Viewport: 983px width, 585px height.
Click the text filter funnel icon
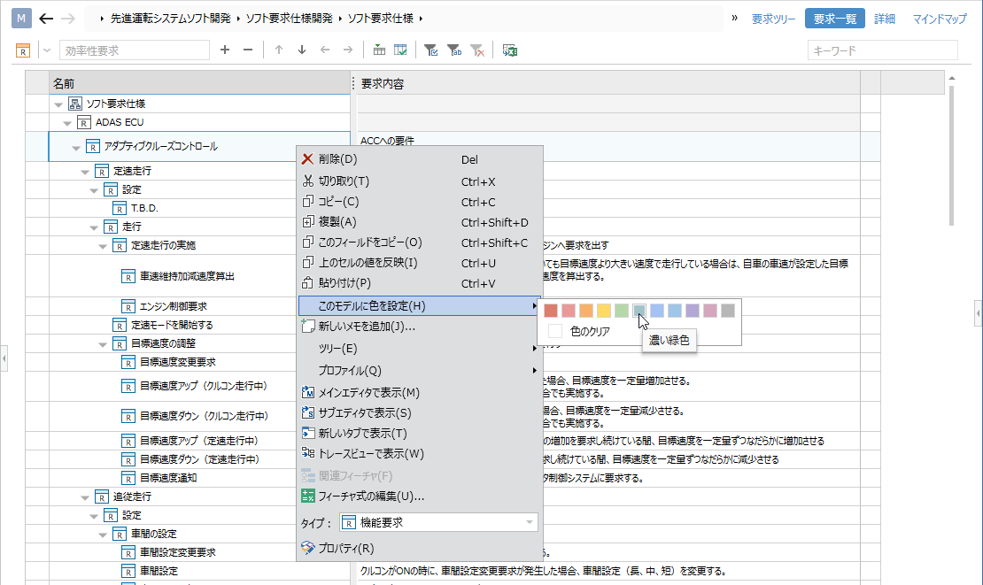click(454, 50)
